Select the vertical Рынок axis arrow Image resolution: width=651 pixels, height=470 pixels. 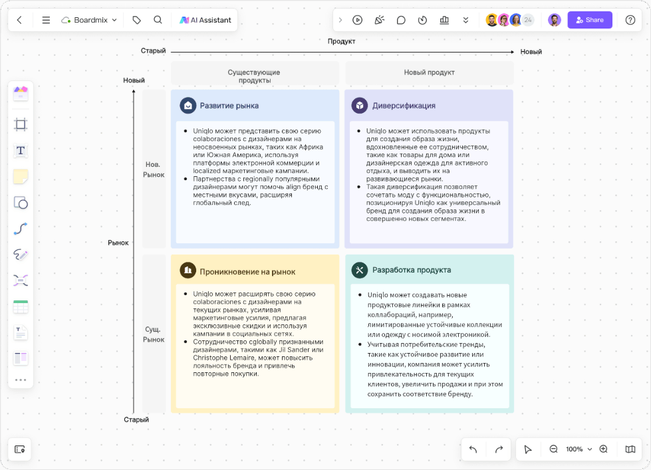tap(134, 251)
